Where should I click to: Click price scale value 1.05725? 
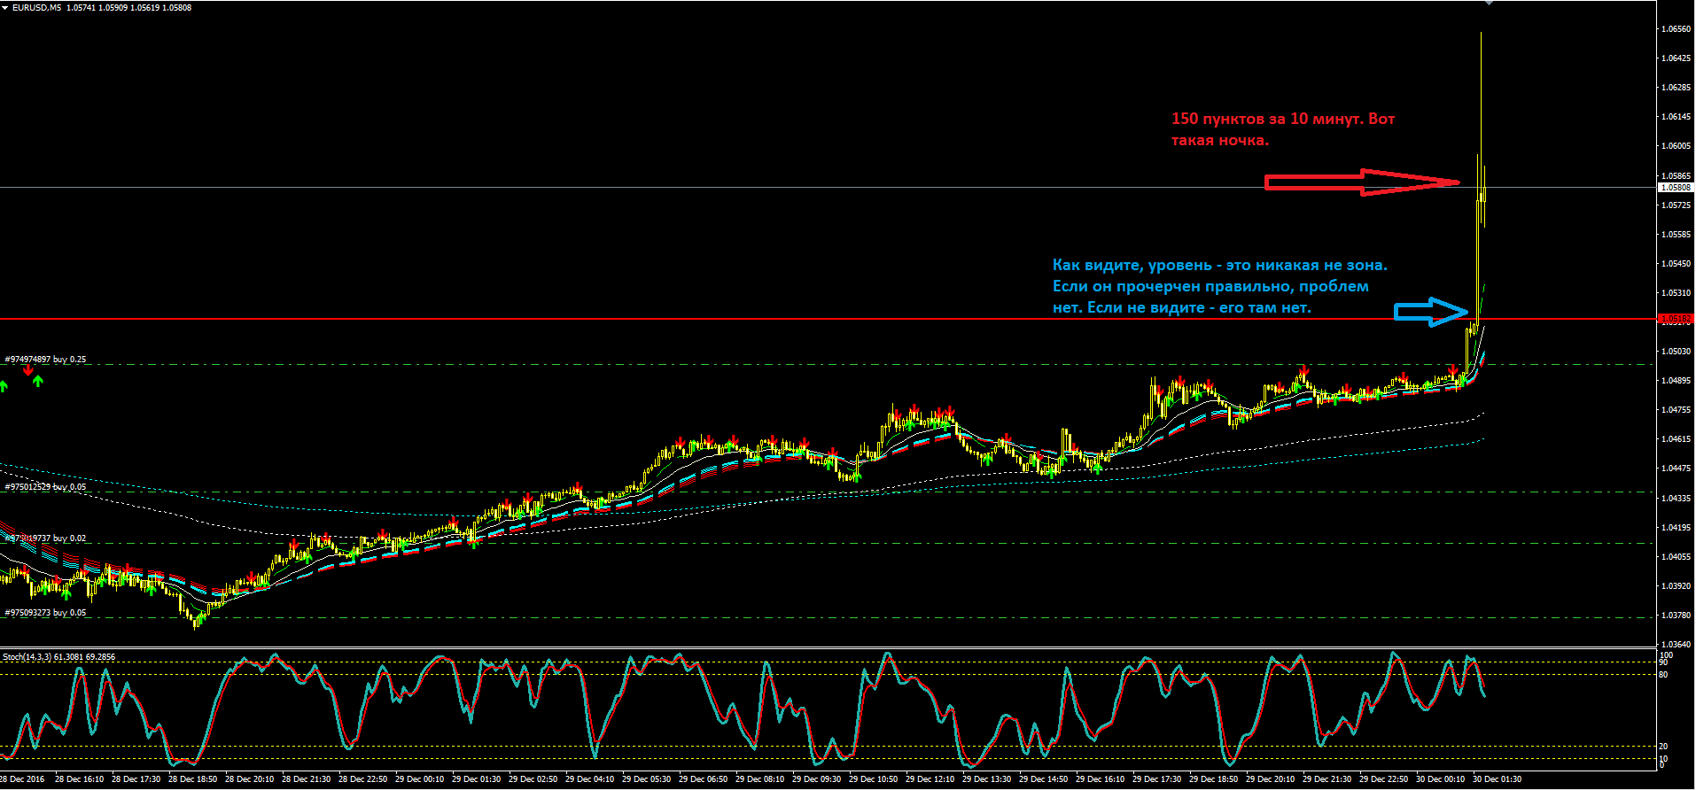1676,205
